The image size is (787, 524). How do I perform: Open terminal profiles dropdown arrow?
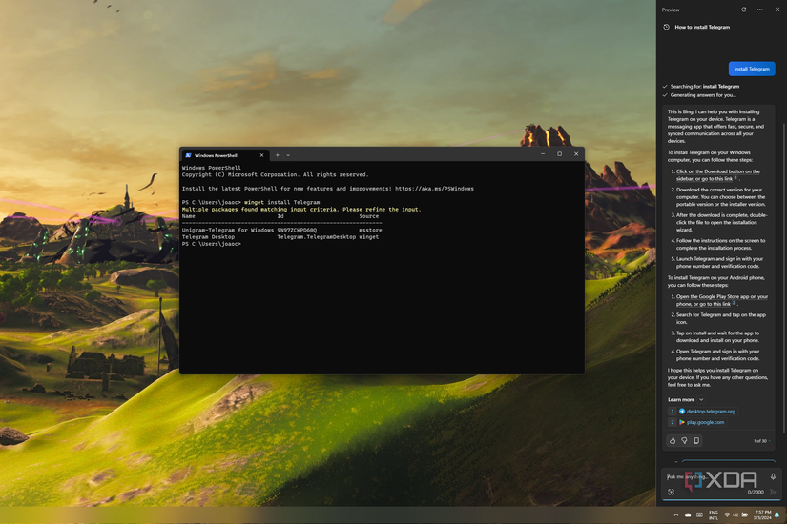(x=288, y=155)
